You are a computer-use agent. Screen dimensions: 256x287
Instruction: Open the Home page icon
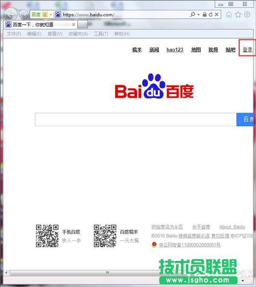[x=229, y=15]
